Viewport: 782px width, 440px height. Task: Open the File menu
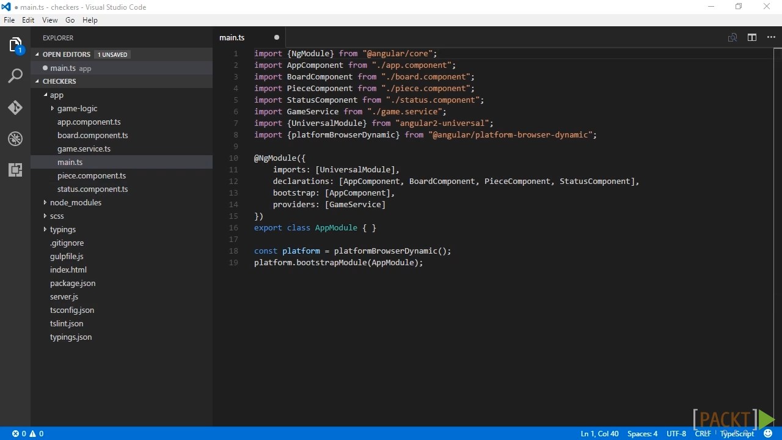pos(9,20)
